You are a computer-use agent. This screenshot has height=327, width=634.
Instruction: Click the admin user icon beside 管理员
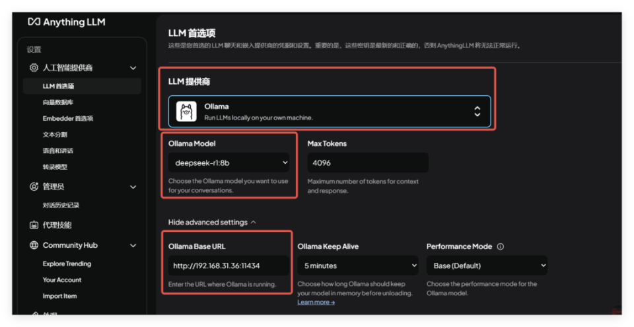click(x=34, y=186)
